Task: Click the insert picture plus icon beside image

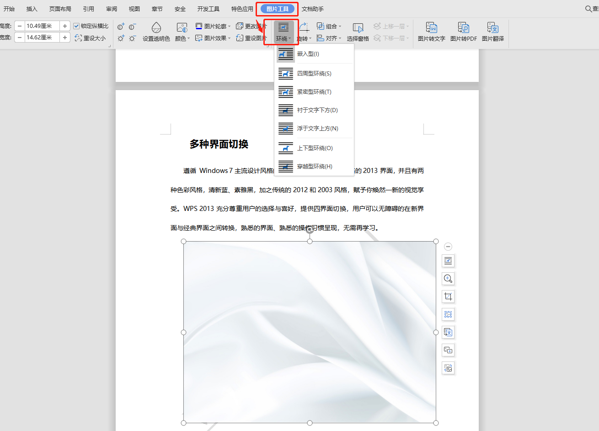Action: click(448, 350)
